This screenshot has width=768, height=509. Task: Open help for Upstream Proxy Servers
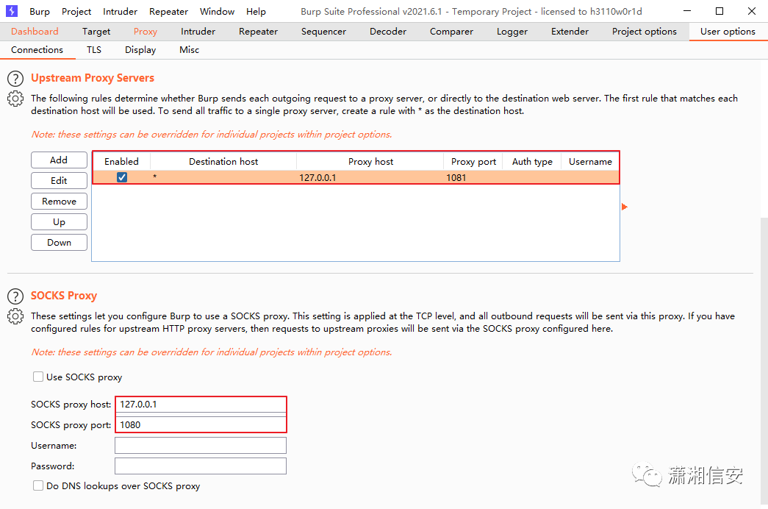15,79
